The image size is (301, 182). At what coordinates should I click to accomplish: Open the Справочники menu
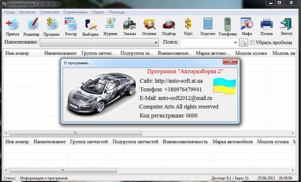(75, 12)
